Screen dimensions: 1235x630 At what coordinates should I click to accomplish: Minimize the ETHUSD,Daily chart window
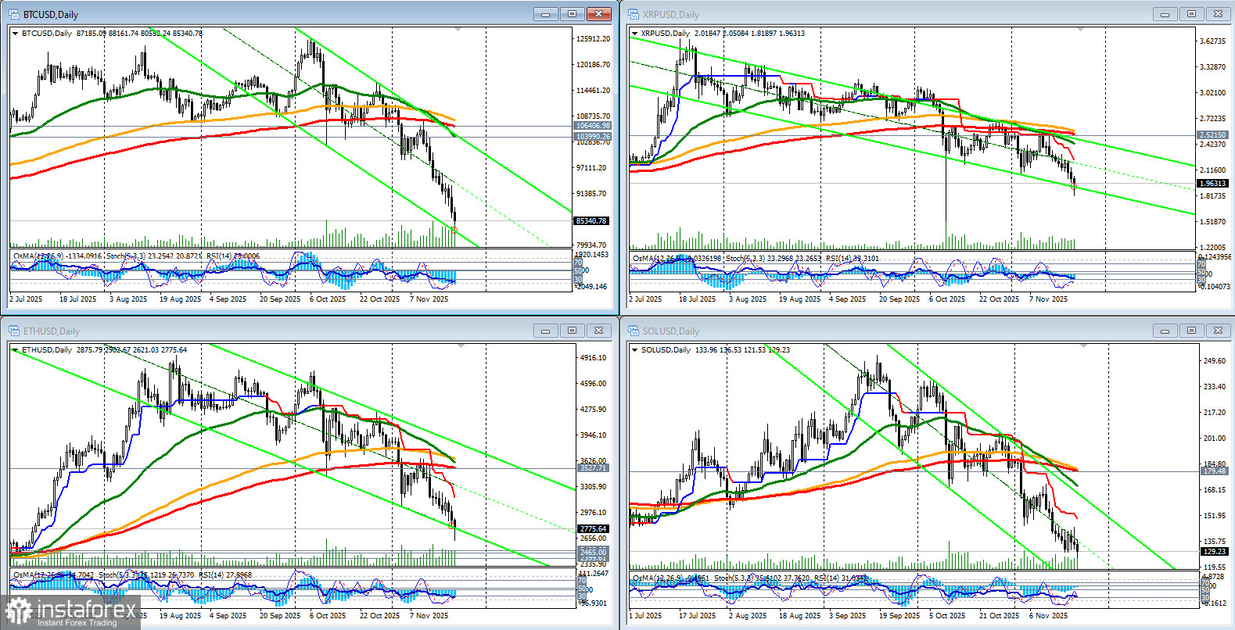[x=546, y=331]
